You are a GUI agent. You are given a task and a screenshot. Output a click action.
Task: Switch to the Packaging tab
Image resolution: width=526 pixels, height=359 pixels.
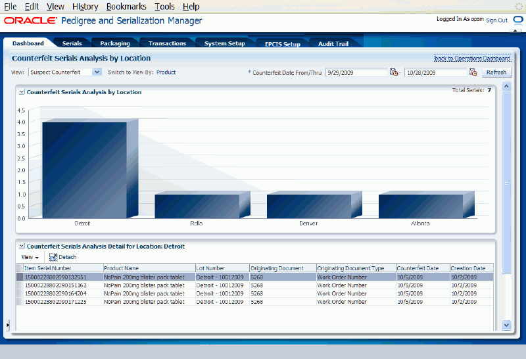coord(114,43)
